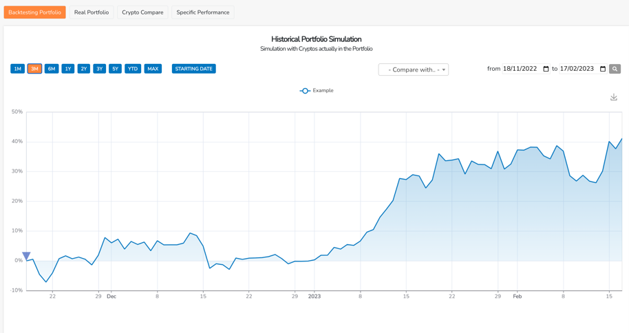Screen dimensions: 629x333
Task: Click the from date field 18/11/2022
Action: [x=521, y=69]
